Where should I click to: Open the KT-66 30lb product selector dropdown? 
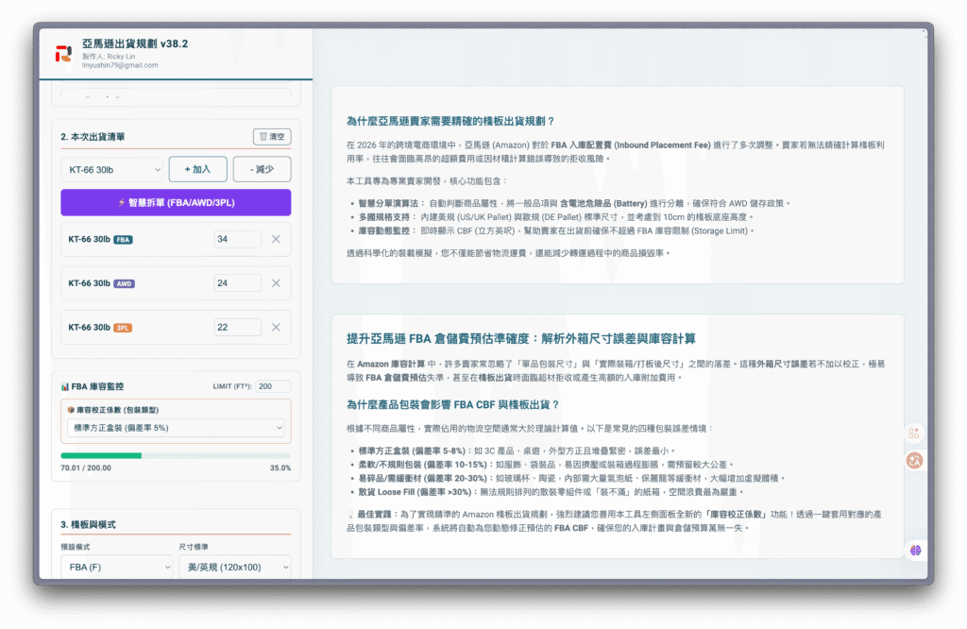[x=113, y=169]
